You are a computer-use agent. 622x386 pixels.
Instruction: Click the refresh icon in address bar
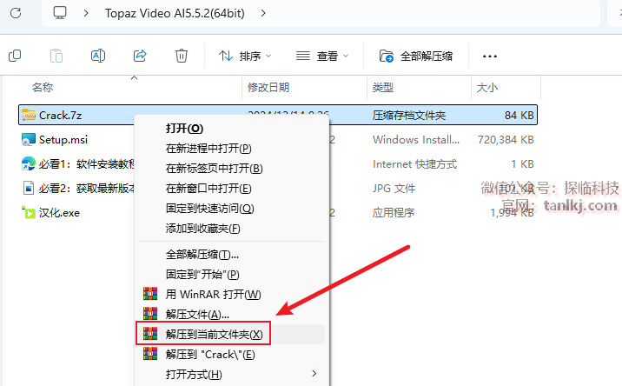point(16,13)
